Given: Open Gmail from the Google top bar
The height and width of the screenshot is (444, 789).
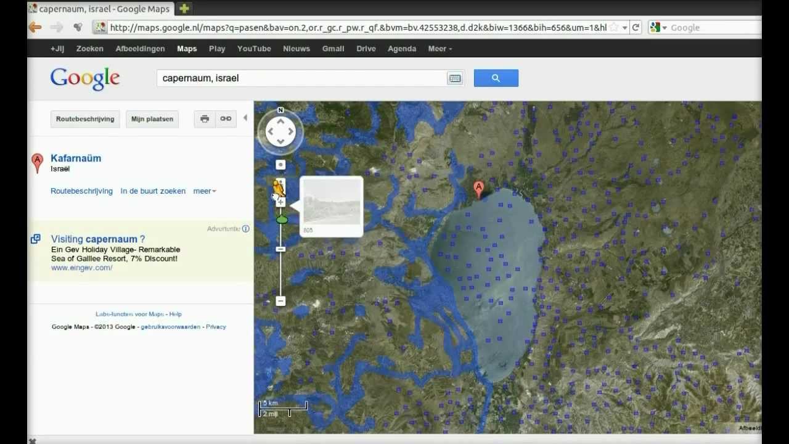Looking at the screenshot, I should (333, 49).
